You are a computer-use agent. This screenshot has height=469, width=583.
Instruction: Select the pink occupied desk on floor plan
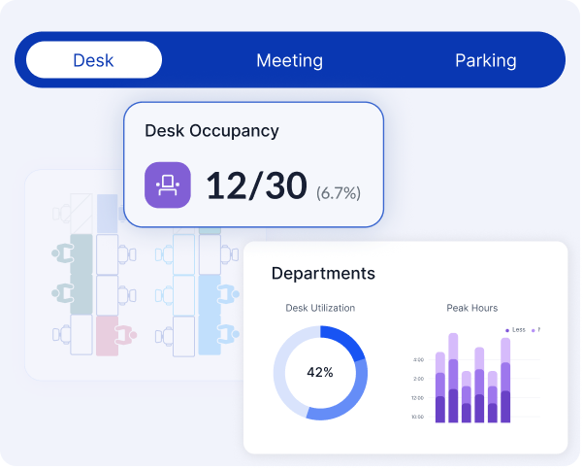coord(107,336)
